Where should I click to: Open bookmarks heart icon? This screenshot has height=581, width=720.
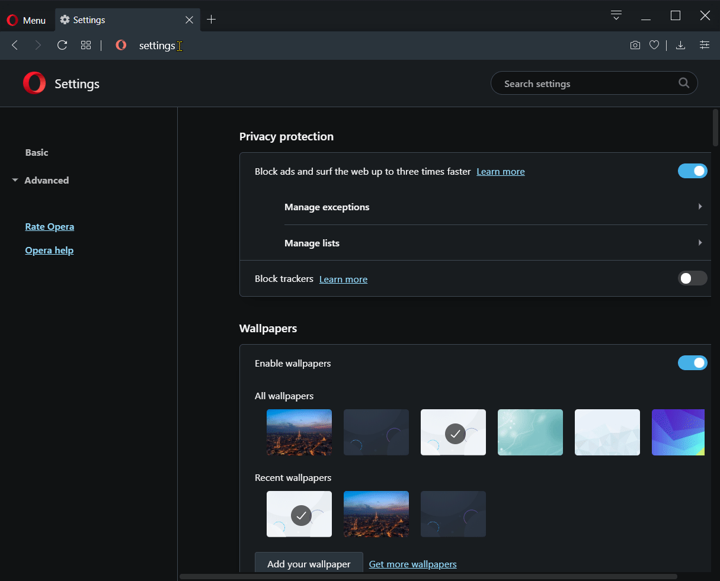[x=654, y=45]
